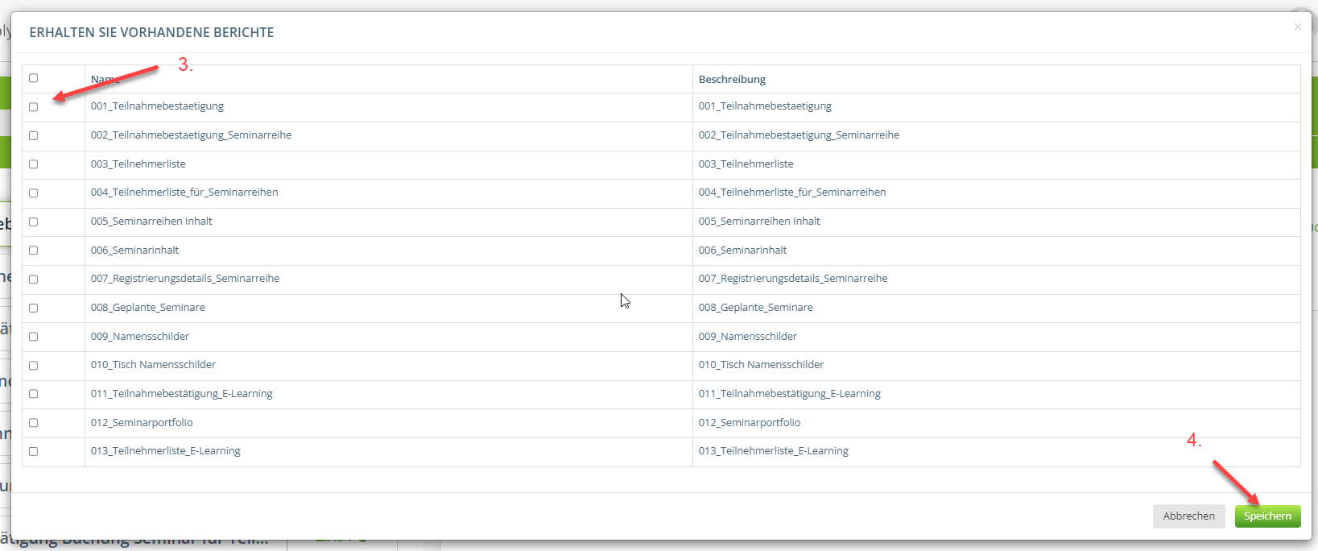
Task: Tick checkbox for 004_Teilnehmerliste_für_Seminarreihen
Action: (33, 193)
